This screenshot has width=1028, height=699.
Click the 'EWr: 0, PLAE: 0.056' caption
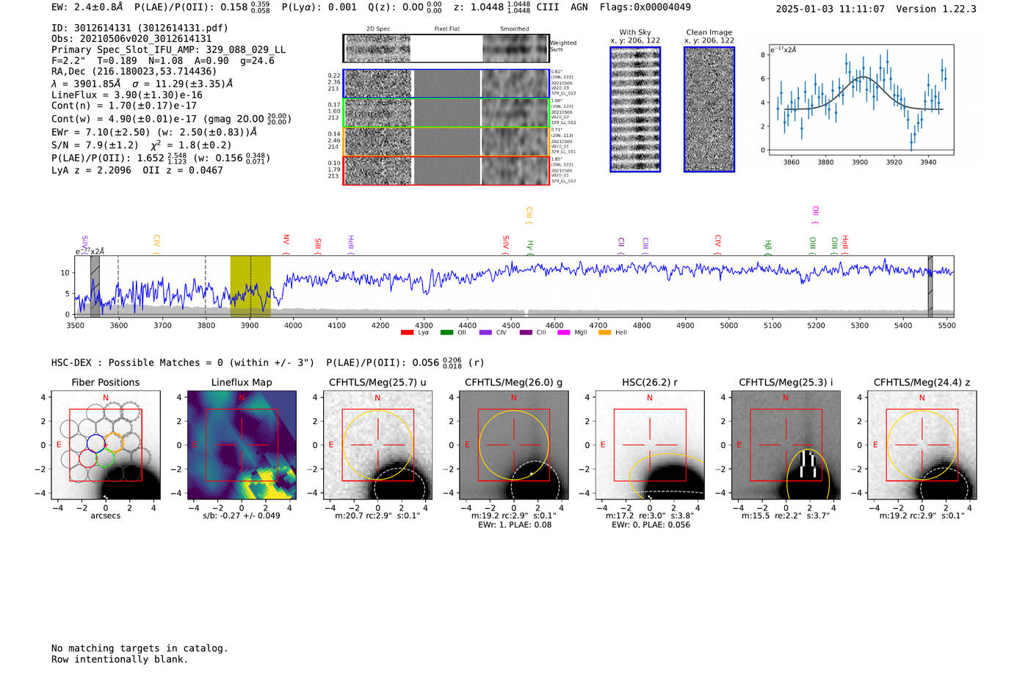650,525
